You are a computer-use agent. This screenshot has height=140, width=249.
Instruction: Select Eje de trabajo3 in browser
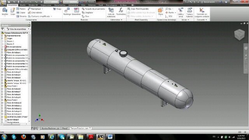tap(12, 120)
